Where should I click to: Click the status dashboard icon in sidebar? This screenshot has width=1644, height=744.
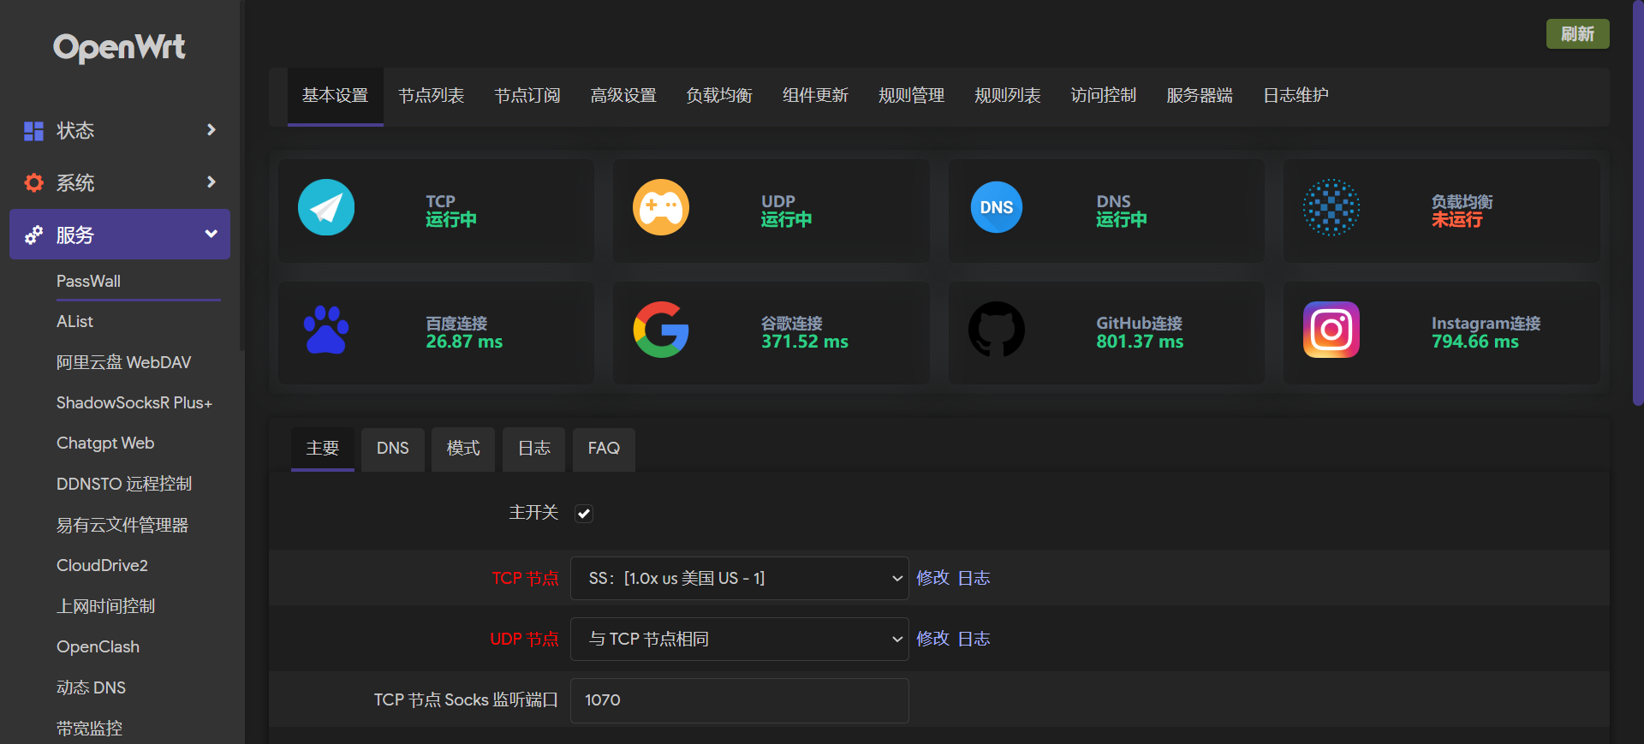tap(33, 131)
